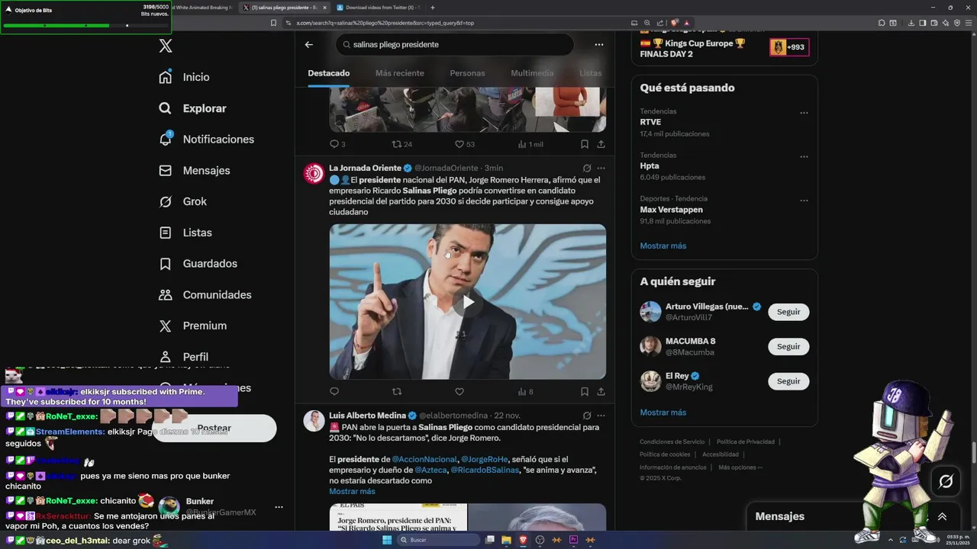
Task: Show more trends under Qué está pasando
Action: point(663,246)
